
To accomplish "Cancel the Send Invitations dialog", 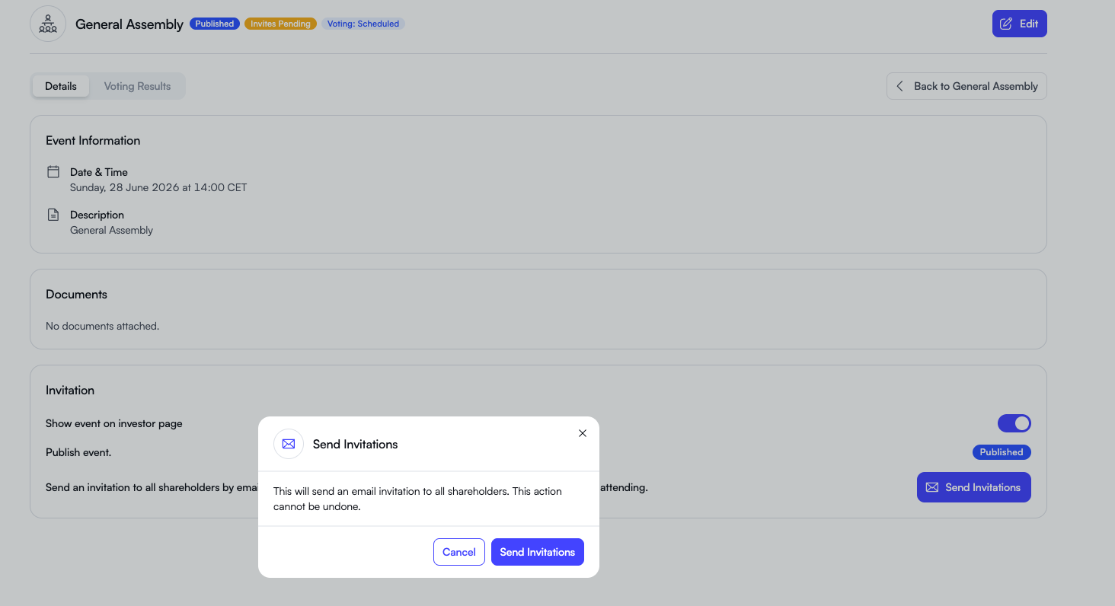I will click(458, 552).
